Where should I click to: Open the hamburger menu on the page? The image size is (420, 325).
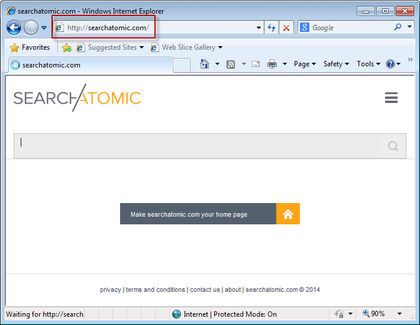tap(391, 98)
